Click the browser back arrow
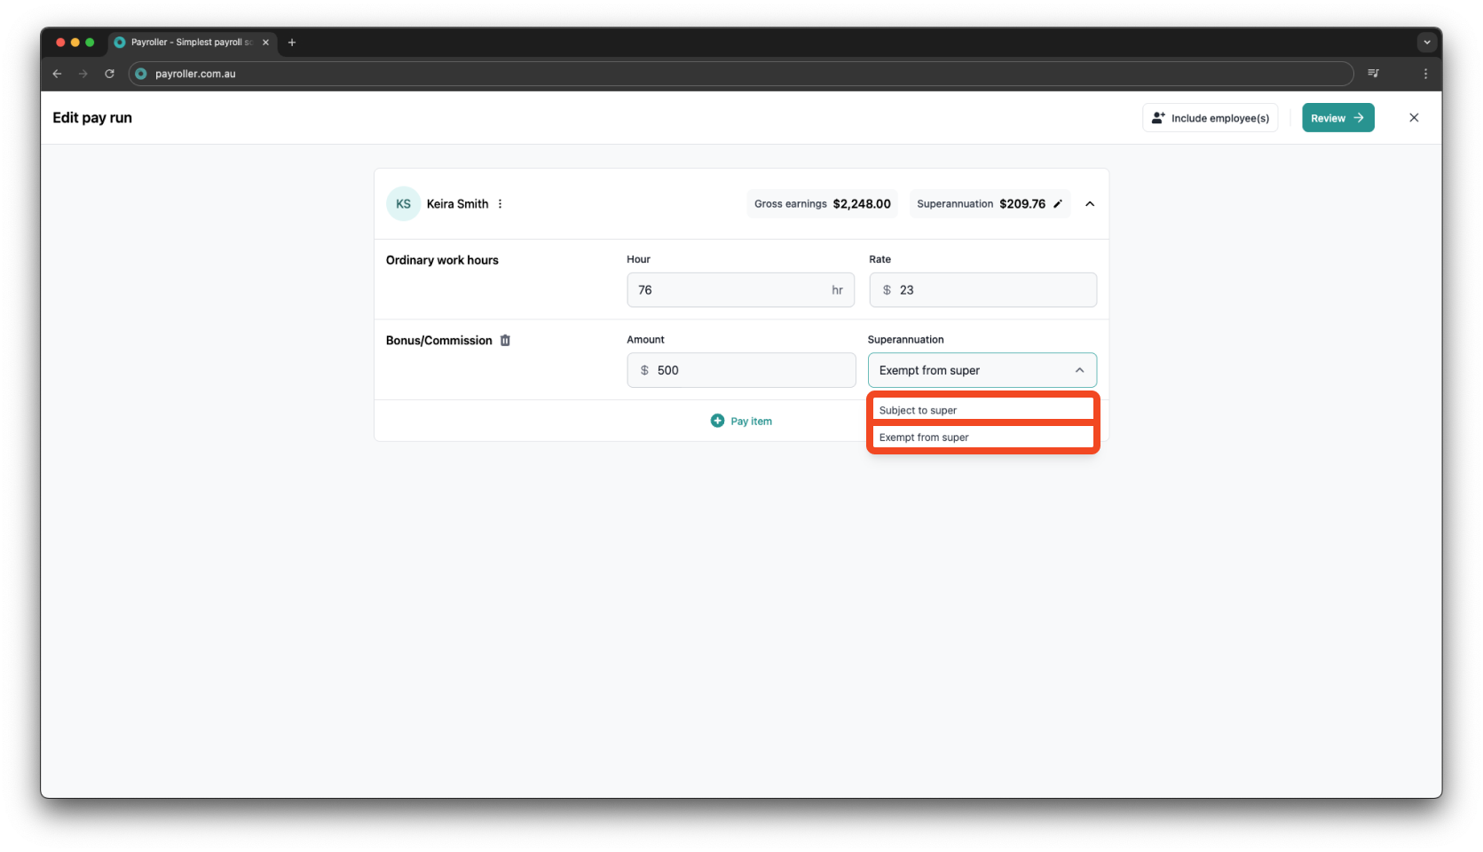Viewport: 1483px width, 852px height. coord(57,74)
